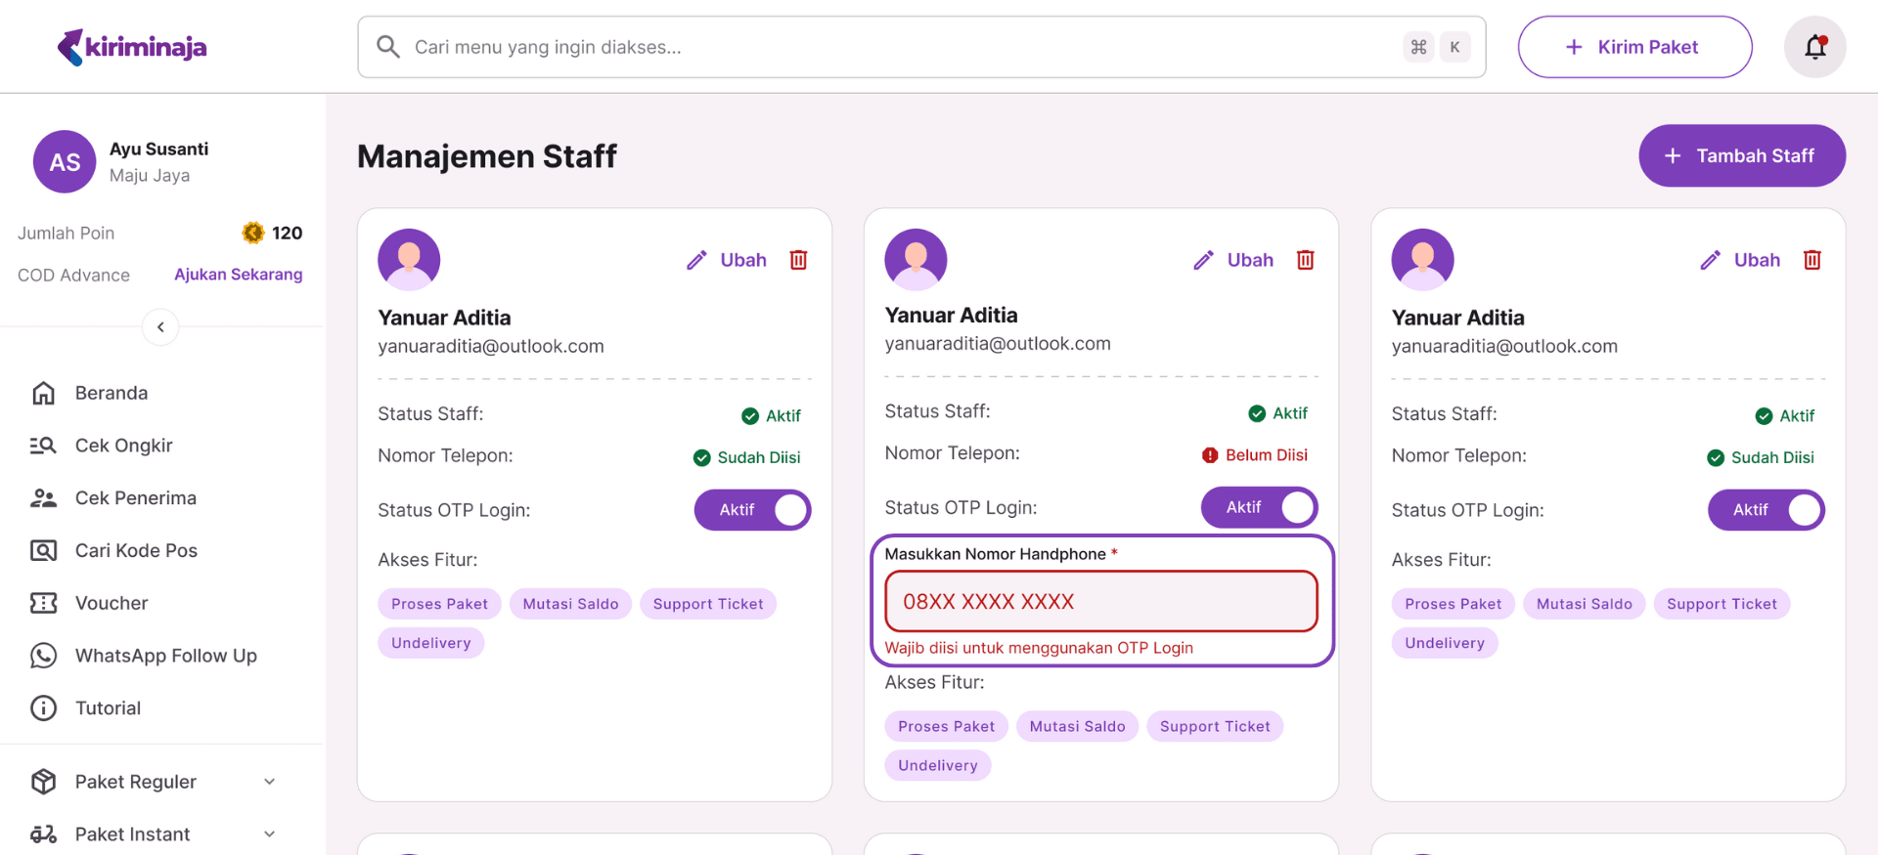Click Ajukan Sekarang link for COD Advance
Screen dimensions: 1878x855
click(x=238, y=275)
